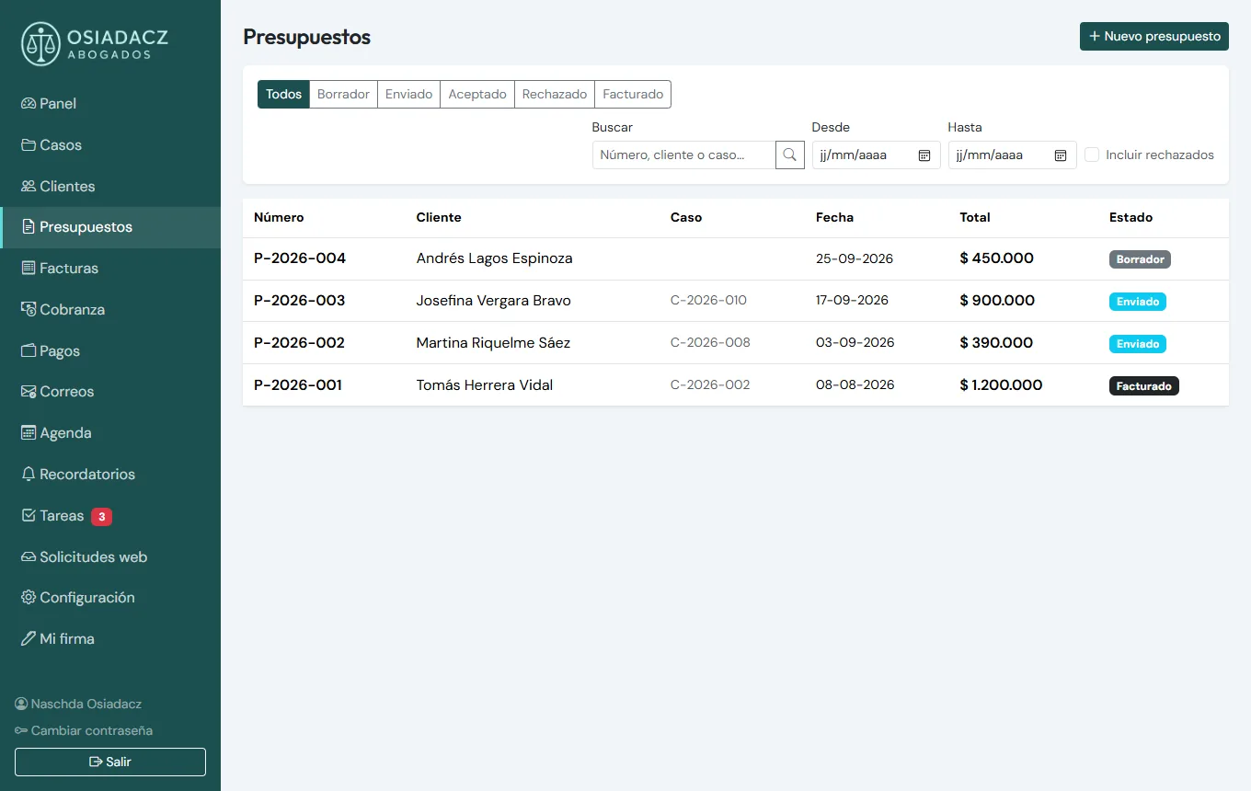This screenshot has width=1251, height=791.
Task: Click the Pagos wallet icon
Action: (29, 351)
